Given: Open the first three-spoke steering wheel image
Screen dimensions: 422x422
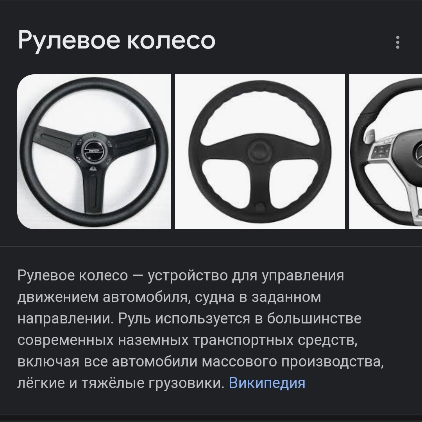Looking at the screenshot, I should (94, 152).
